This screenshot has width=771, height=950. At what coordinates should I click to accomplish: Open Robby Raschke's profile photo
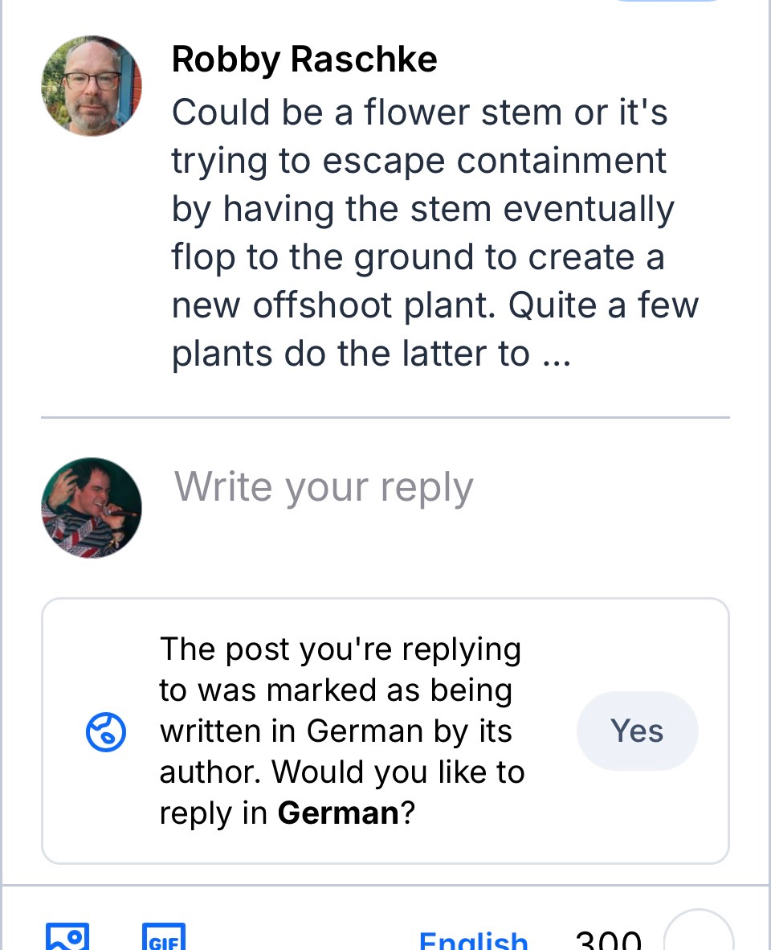coord(92,86)
